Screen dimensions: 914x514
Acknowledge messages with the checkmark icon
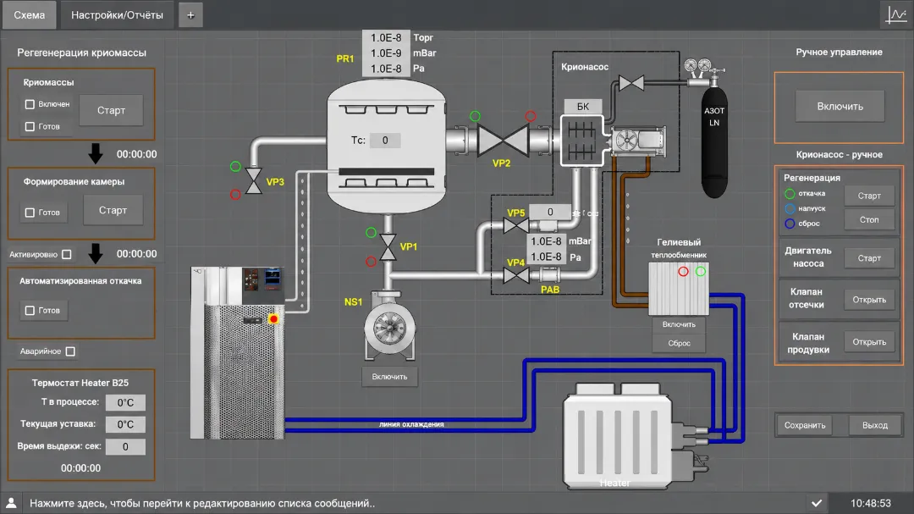coord(817,503)
